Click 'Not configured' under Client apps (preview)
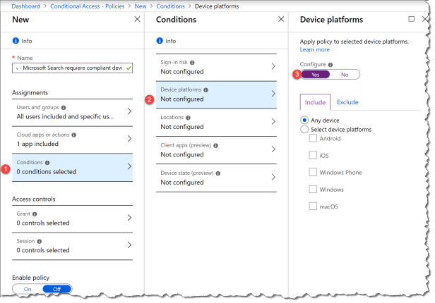Screen dimensions: 435x303 (x=182, y=155)
